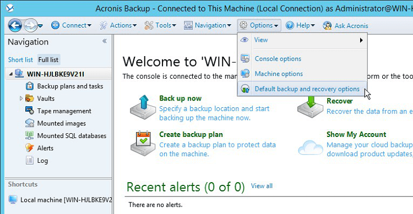Switch to Full list view
Viewport: 413px width, 214px height.
(x=48, y=60)
